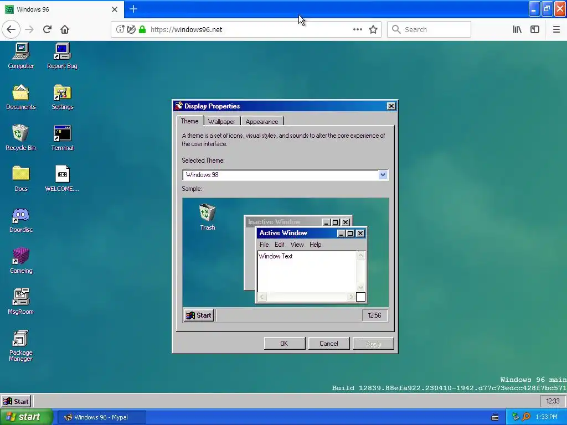
Task: Click the Trash icon in the theme sample
Action: (208, 217)
